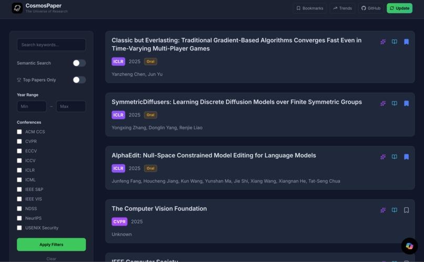Bookmark The Computer Vision Foundation paper
This screenshot has width=424, height=262.
point(406,210)
